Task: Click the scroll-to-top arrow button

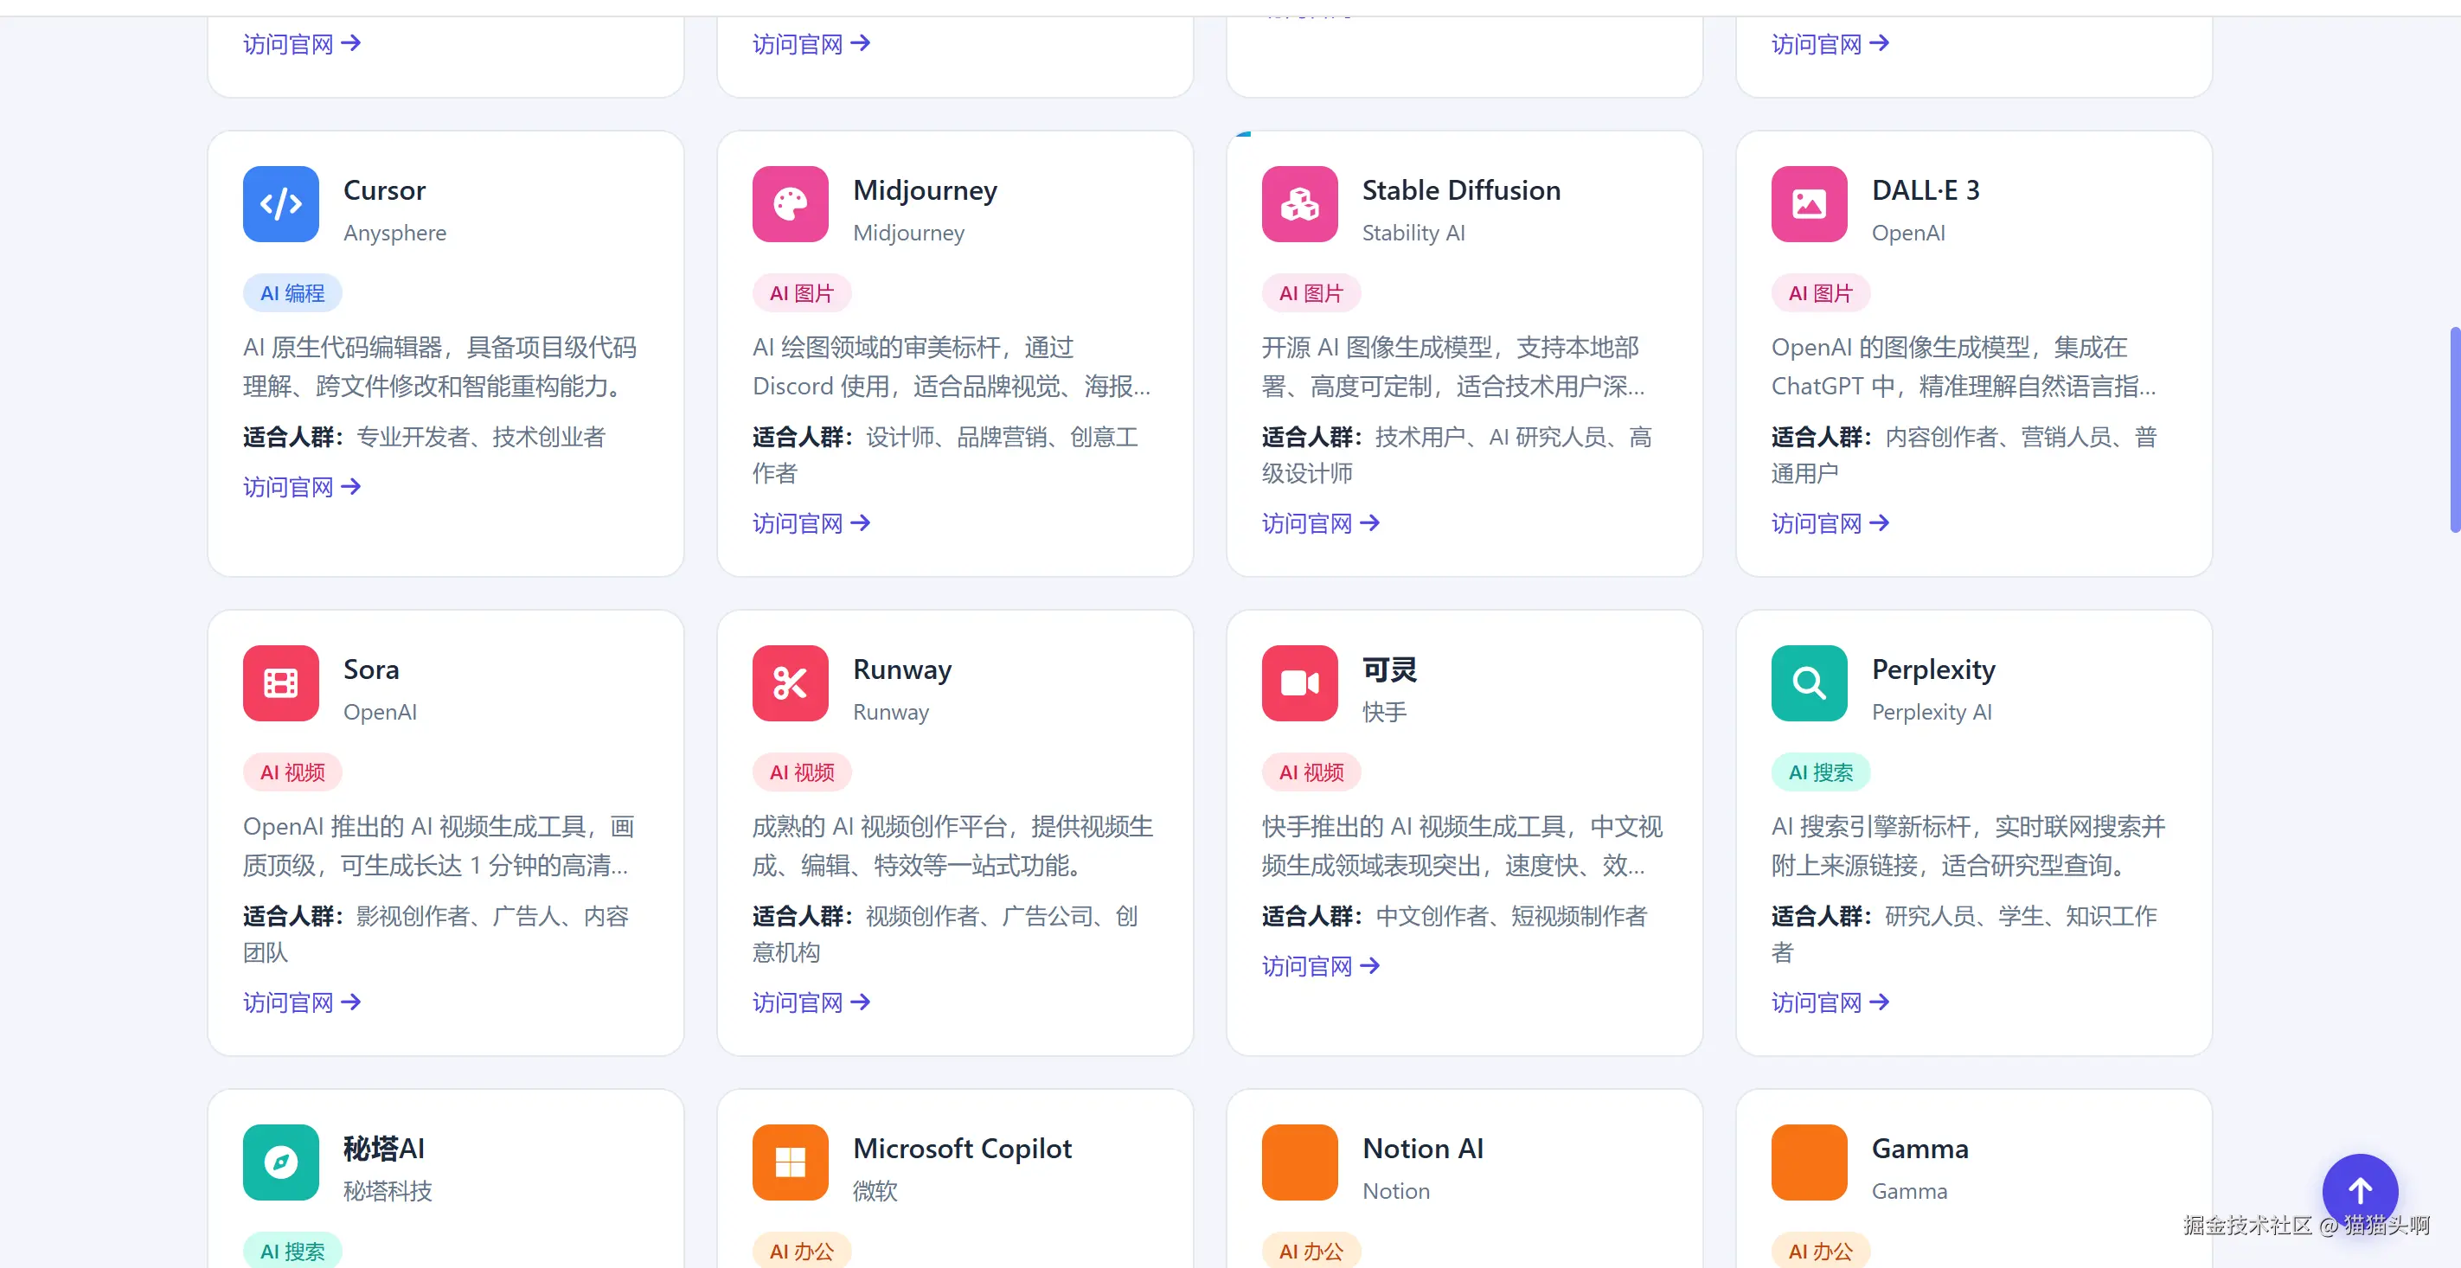Action: point(2360,1192)
